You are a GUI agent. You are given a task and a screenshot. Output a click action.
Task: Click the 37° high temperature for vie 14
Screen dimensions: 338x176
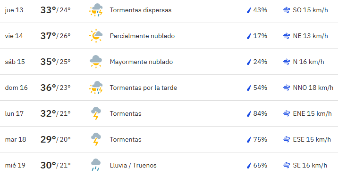48,36
